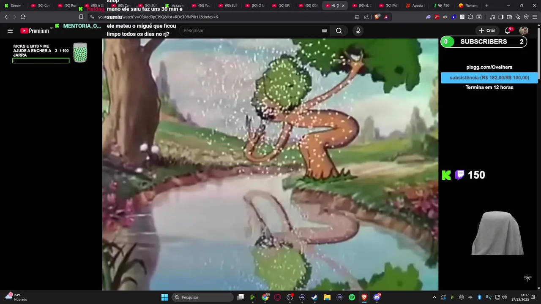This screenshot has height=304, width=541.
Task: Reload the page with refresh icon
Action: click(x=23, y=17)
